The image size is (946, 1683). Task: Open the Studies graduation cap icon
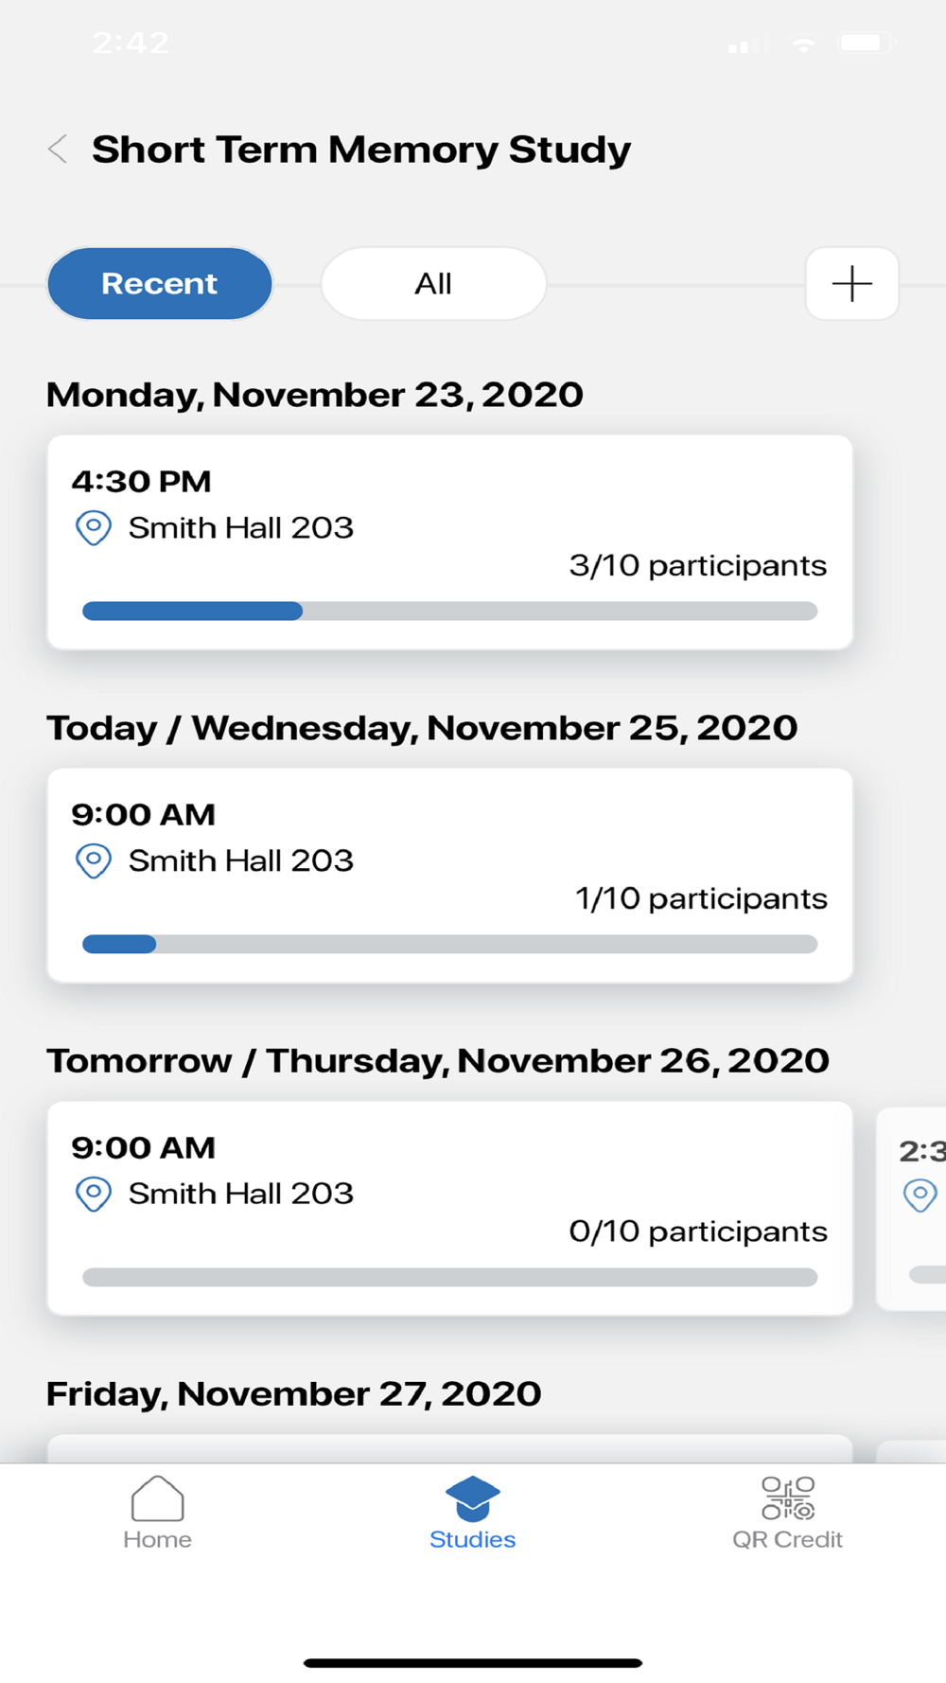click(472, 1498)
